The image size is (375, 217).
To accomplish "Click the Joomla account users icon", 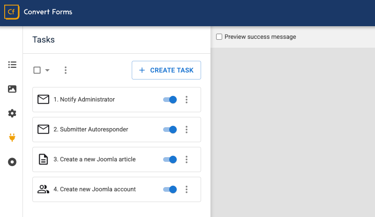I will pos(43,189).
